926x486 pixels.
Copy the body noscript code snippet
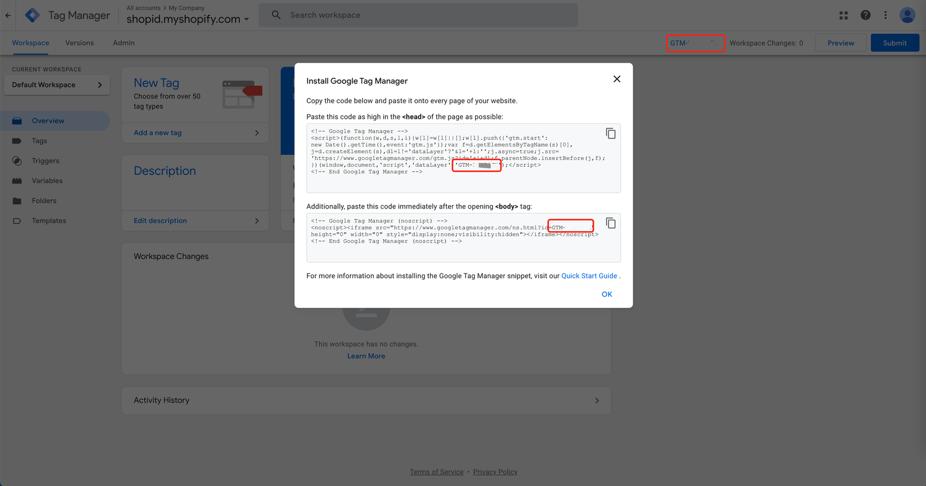611,224
